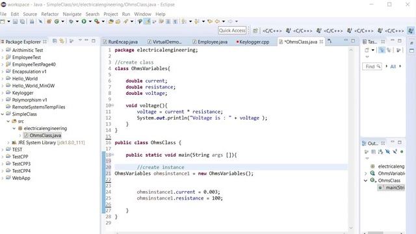Open the Refactor menu
Screen dimensions: 416x234
50,14
